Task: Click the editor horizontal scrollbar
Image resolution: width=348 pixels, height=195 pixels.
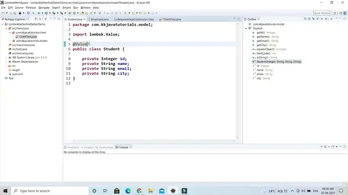Action: click(x=153, y=141)
